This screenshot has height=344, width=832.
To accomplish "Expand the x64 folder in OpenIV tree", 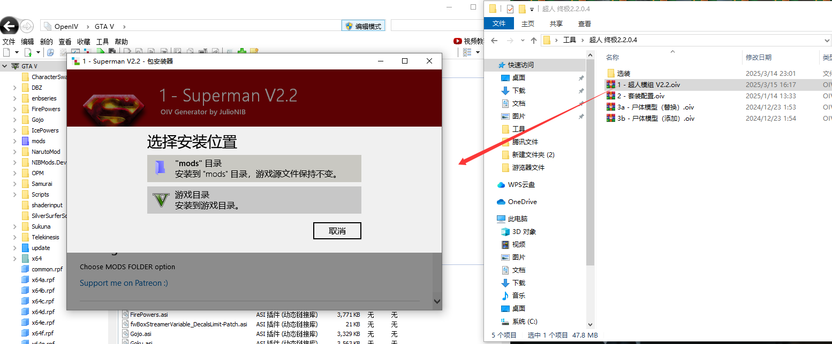I will 15,259.
